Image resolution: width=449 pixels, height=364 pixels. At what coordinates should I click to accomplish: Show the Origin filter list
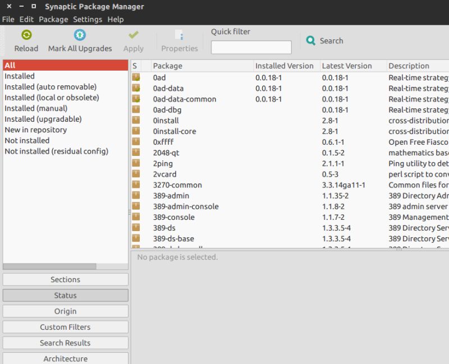[65, 311]
